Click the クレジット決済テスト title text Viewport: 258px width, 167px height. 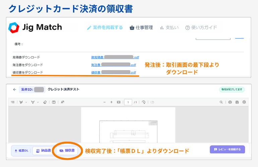(x=64, y=90)
